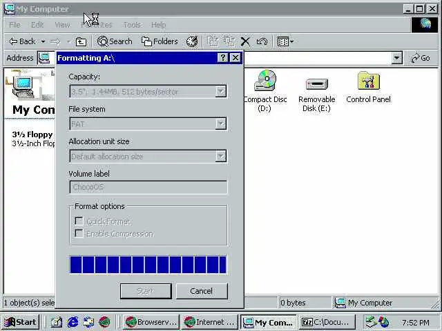The image size is (442, 331).
Task: Open the Windows Start menu
Action: (x=21, y=322)
